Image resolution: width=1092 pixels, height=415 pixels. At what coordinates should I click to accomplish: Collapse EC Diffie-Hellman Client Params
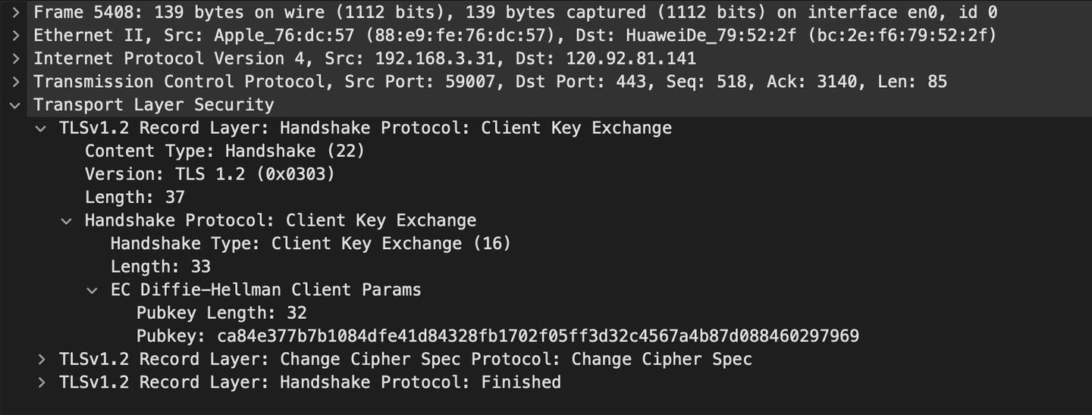click(x=93, y=290)
